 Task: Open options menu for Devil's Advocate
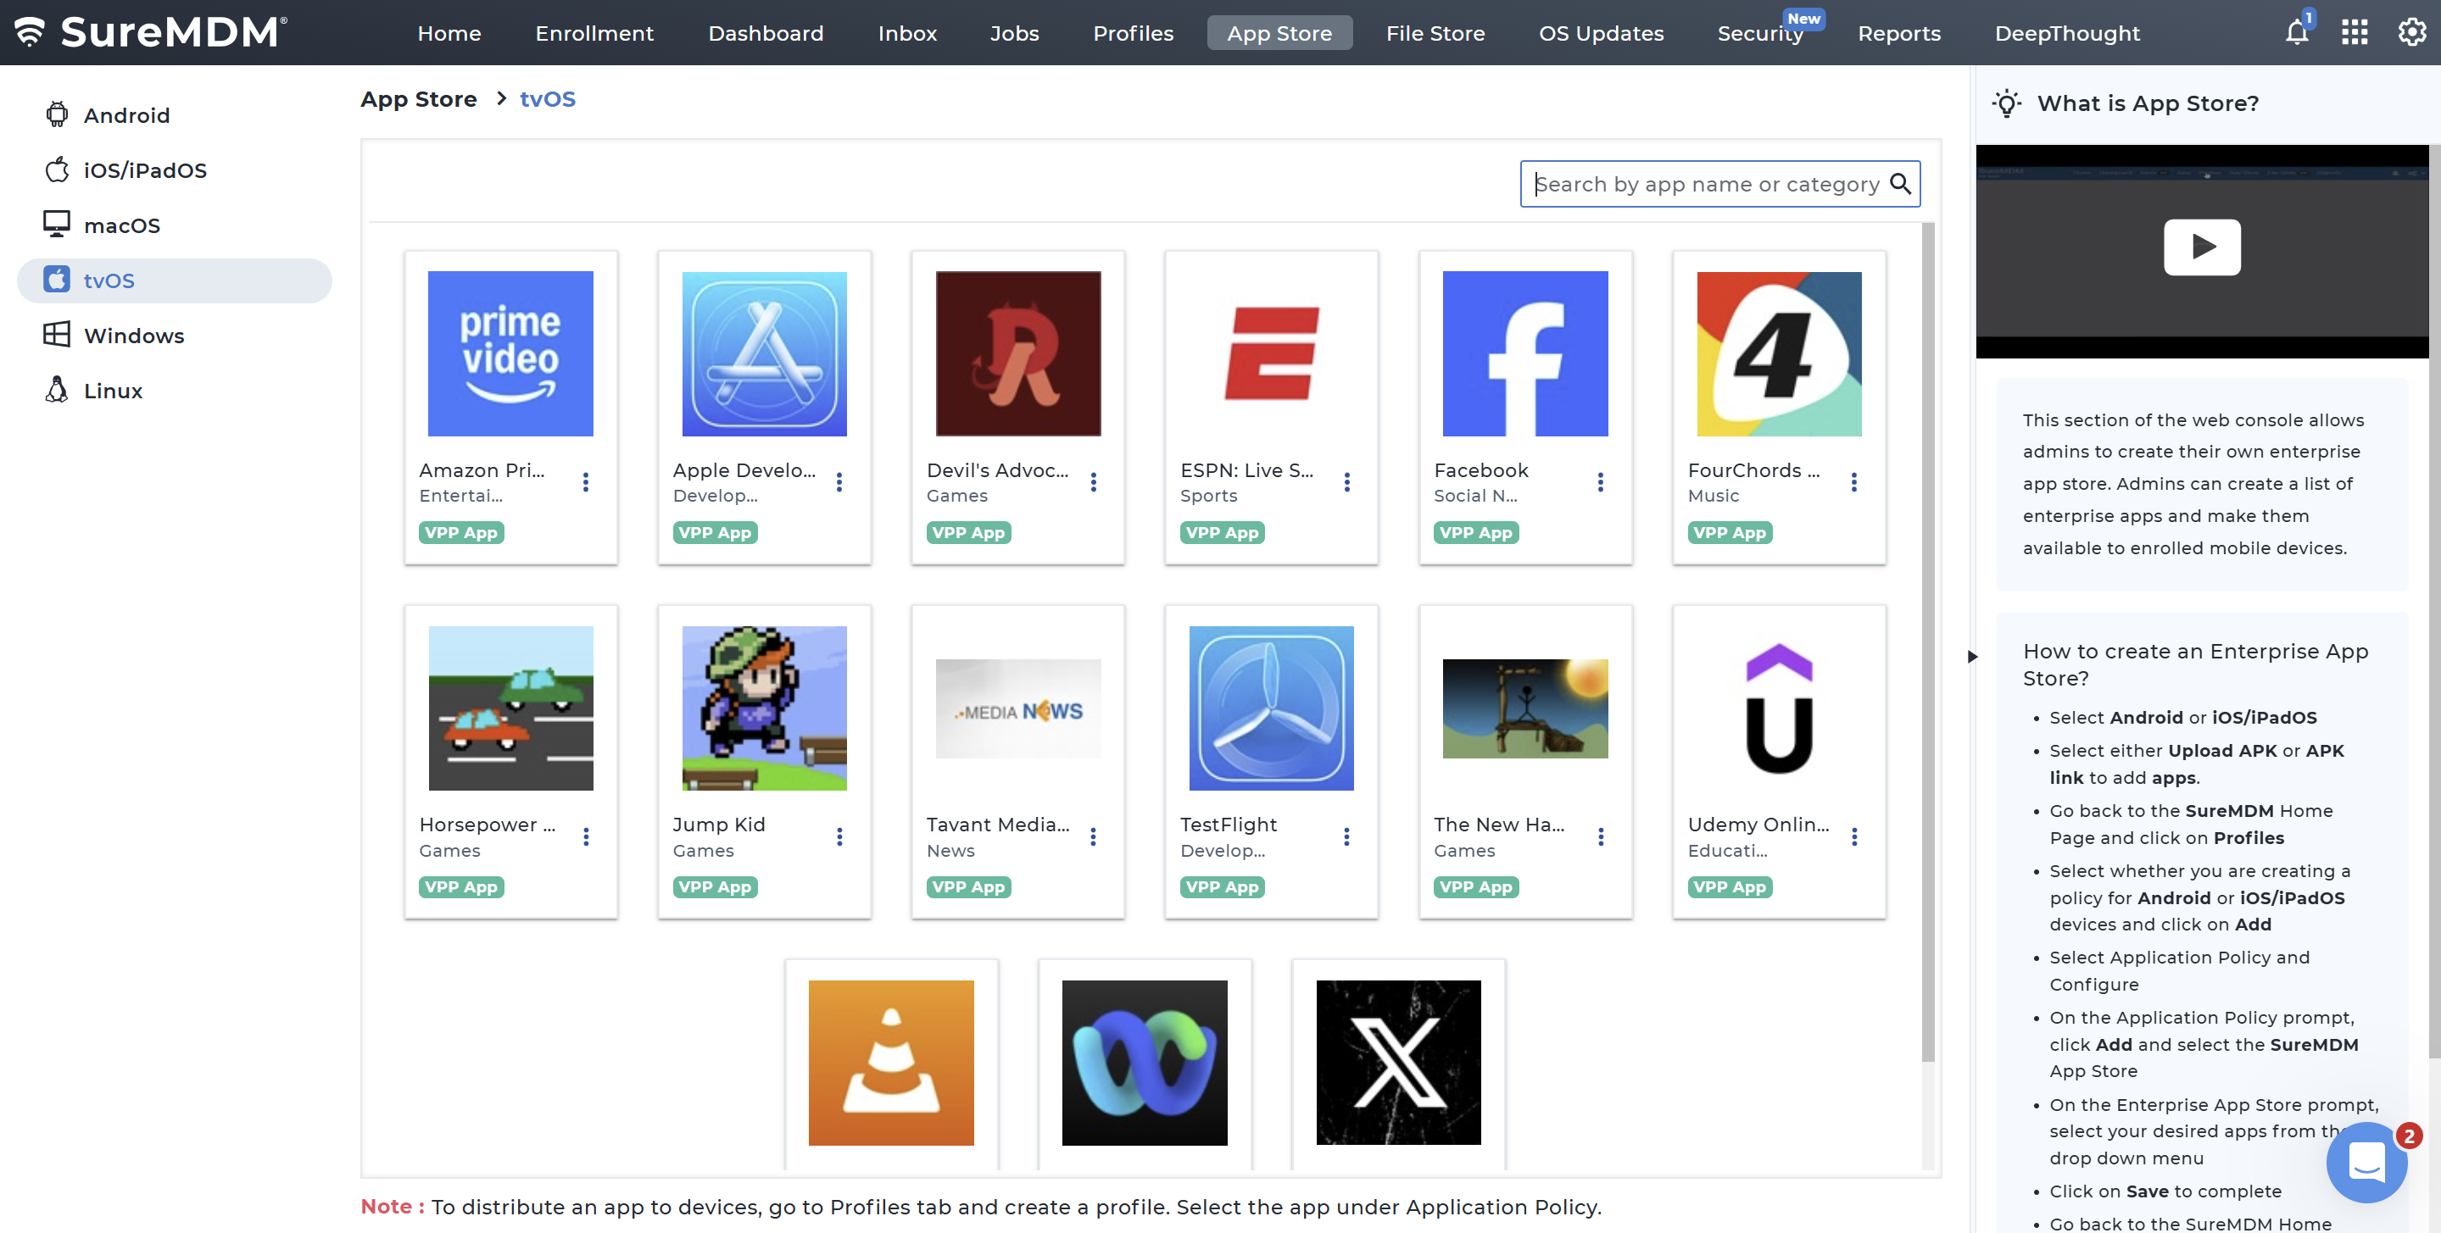tap(1093, 482)
